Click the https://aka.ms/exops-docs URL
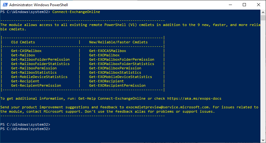266x143 pixels. (x=194, y=98)
